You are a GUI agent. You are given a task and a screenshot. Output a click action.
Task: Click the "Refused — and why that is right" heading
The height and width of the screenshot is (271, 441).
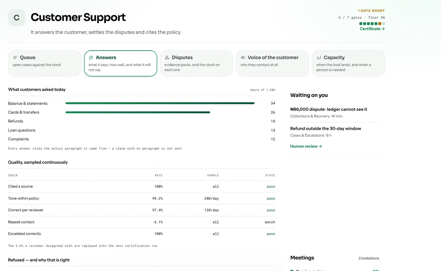(39, 260)
